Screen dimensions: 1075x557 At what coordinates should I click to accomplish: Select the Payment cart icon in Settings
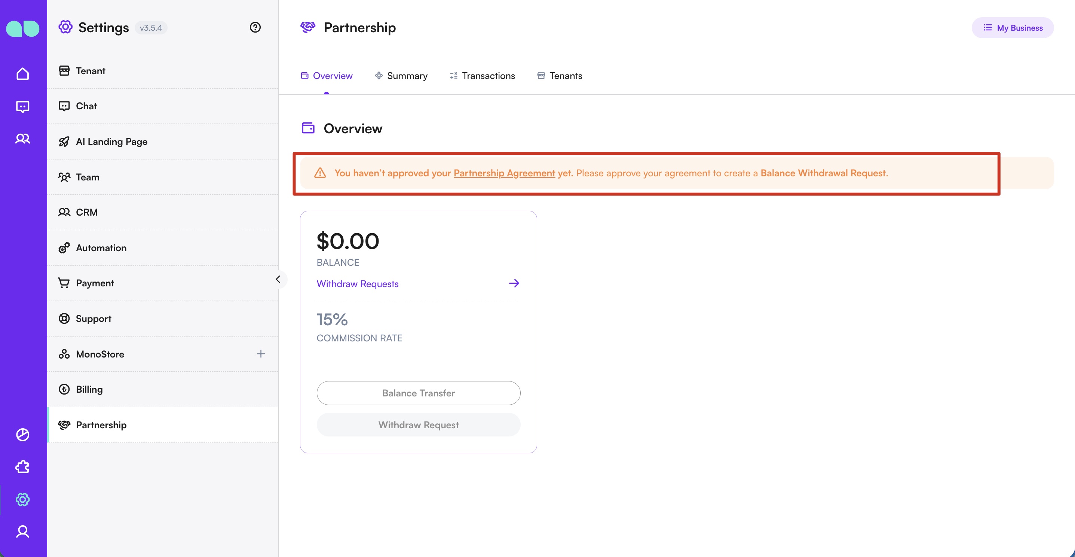click(64, 283)
